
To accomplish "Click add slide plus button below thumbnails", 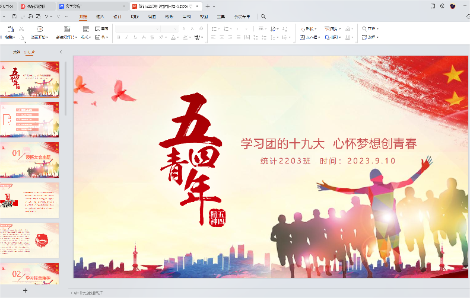I will coord(25,291).
